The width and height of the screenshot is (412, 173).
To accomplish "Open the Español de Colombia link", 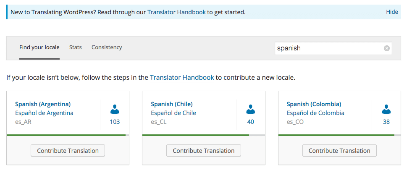I will 315,113.
